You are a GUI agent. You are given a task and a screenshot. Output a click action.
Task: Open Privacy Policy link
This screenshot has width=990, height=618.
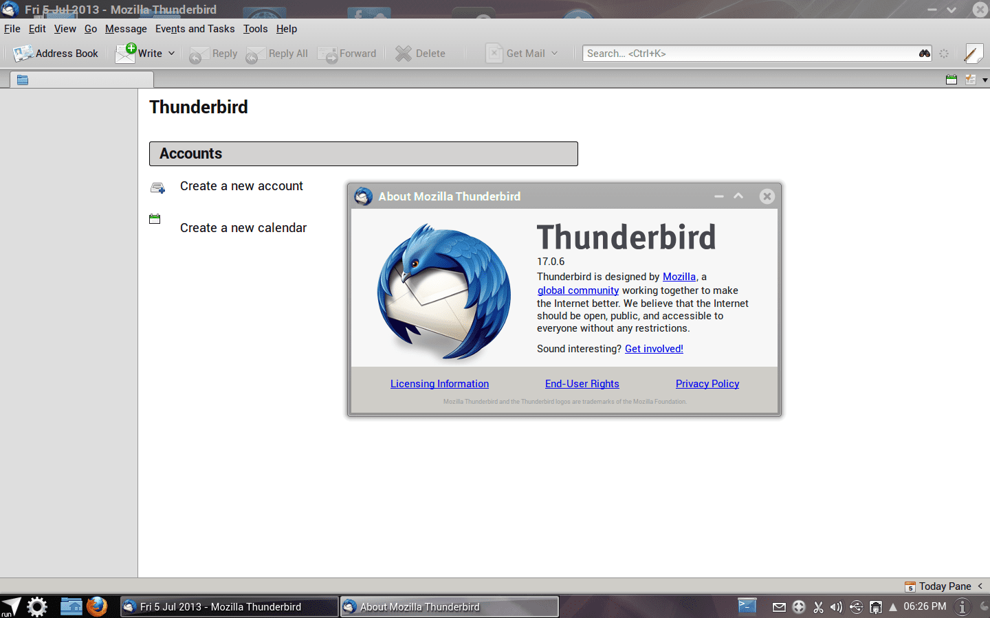[707, 384]
